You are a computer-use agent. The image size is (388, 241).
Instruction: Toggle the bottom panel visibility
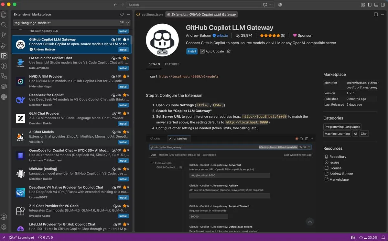pos(376,5)
